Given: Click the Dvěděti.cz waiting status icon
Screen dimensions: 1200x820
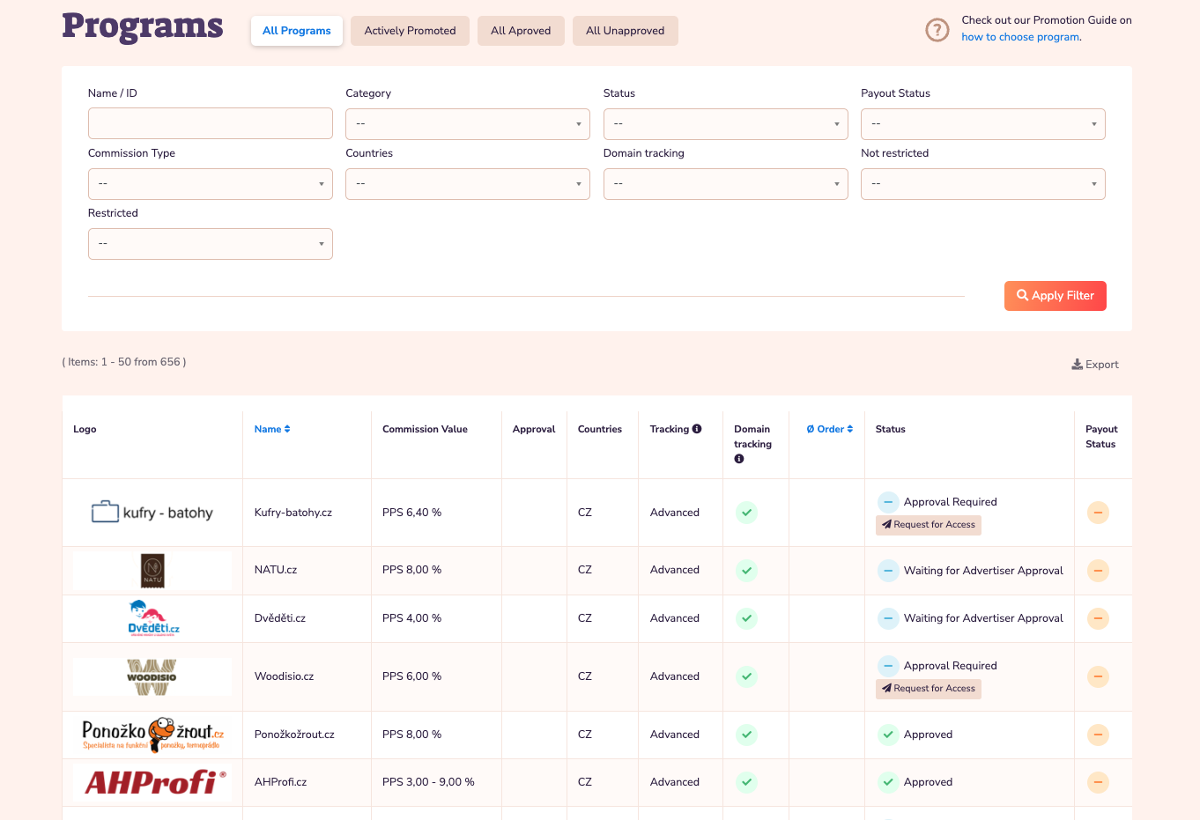Looking at the screenshot, I should 888,618.
